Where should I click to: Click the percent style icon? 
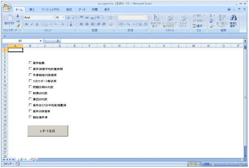coord(128,24)
